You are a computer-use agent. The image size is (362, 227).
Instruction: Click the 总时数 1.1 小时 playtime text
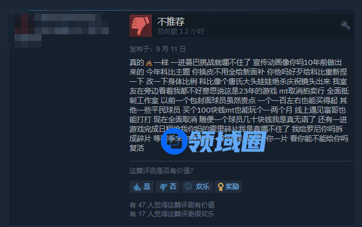pyautogui.click(x=181, y=31)
